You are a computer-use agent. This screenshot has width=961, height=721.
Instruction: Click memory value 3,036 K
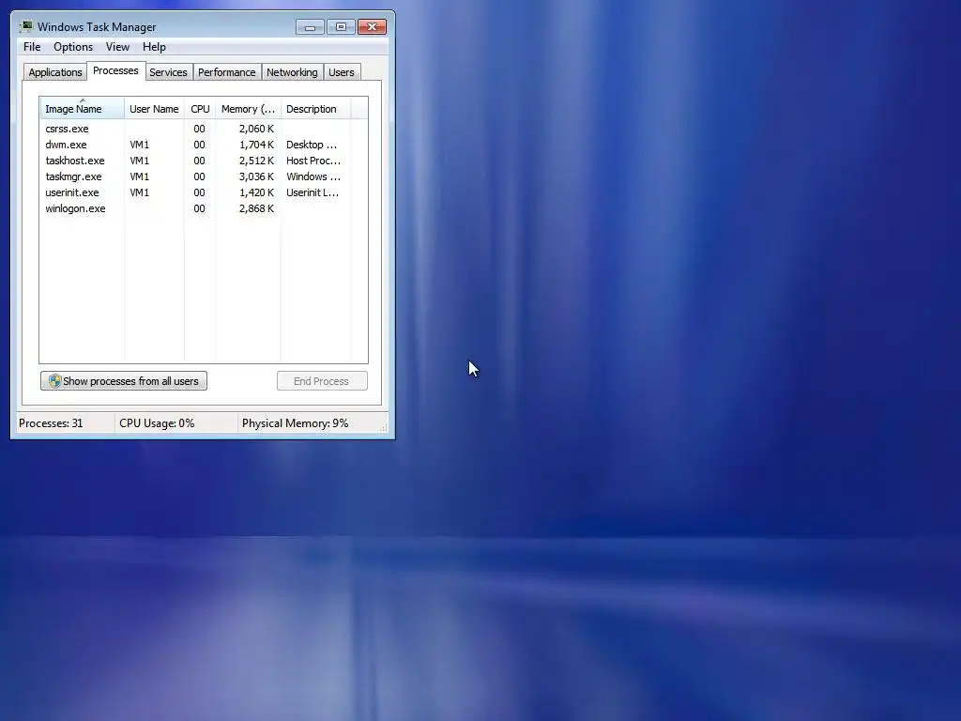click(256, 176)
